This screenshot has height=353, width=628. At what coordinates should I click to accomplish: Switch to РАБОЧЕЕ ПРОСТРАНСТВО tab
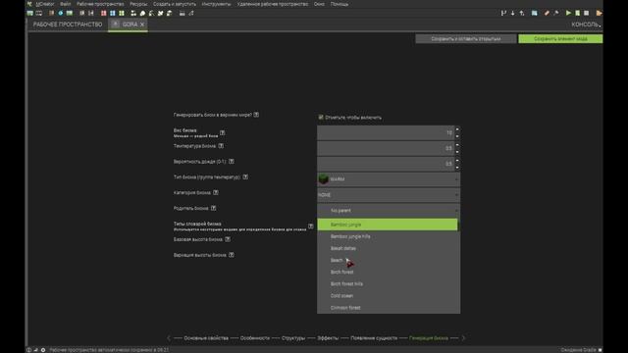[x=68, y=25]
